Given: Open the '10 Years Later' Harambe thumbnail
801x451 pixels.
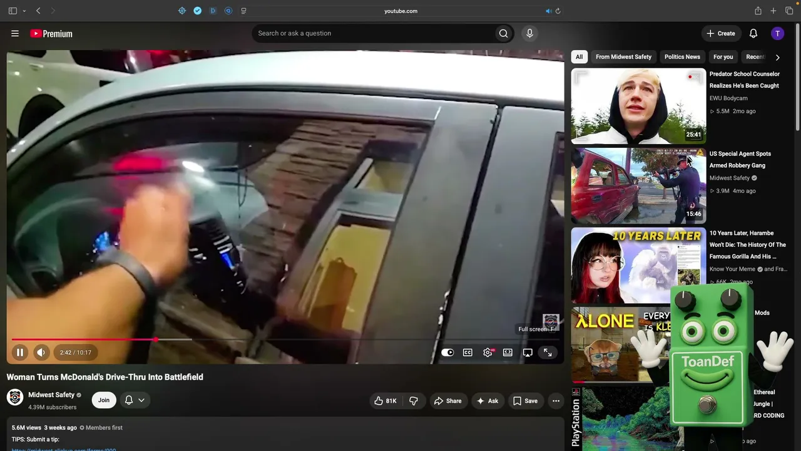Looking at the screenshot, I should tap(638, 265).
